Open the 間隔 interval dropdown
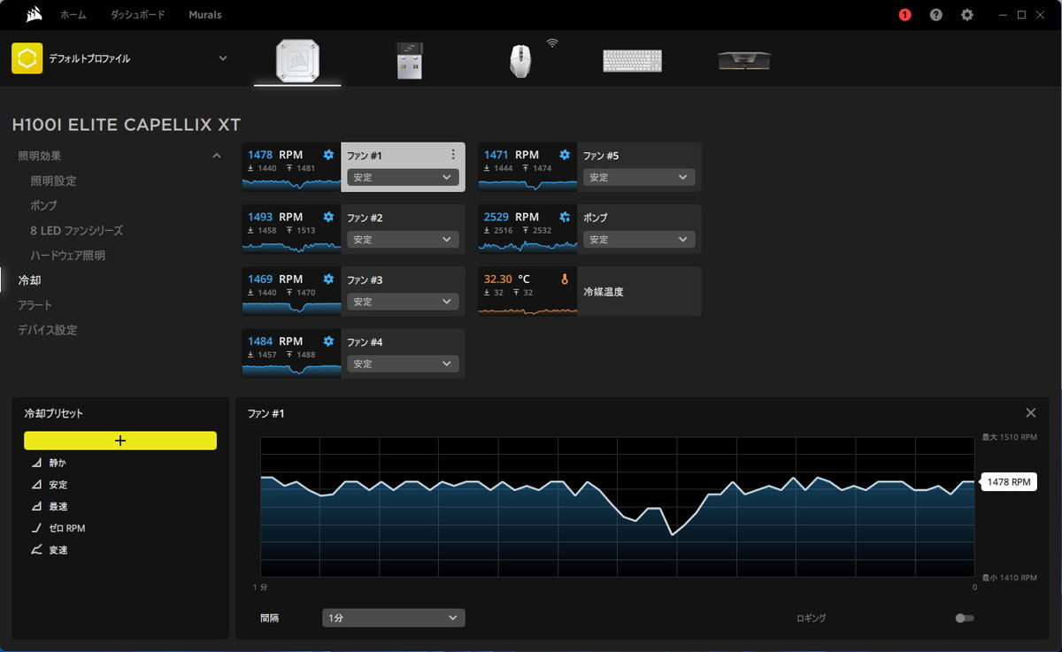Viewport: 1062px width, 652px height. tap(394, 617)
